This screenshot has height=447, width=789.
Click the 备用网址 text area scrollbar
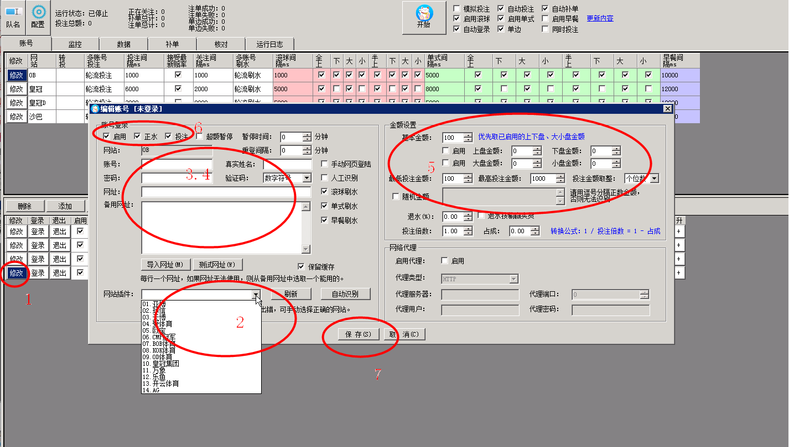coord(306,228)
